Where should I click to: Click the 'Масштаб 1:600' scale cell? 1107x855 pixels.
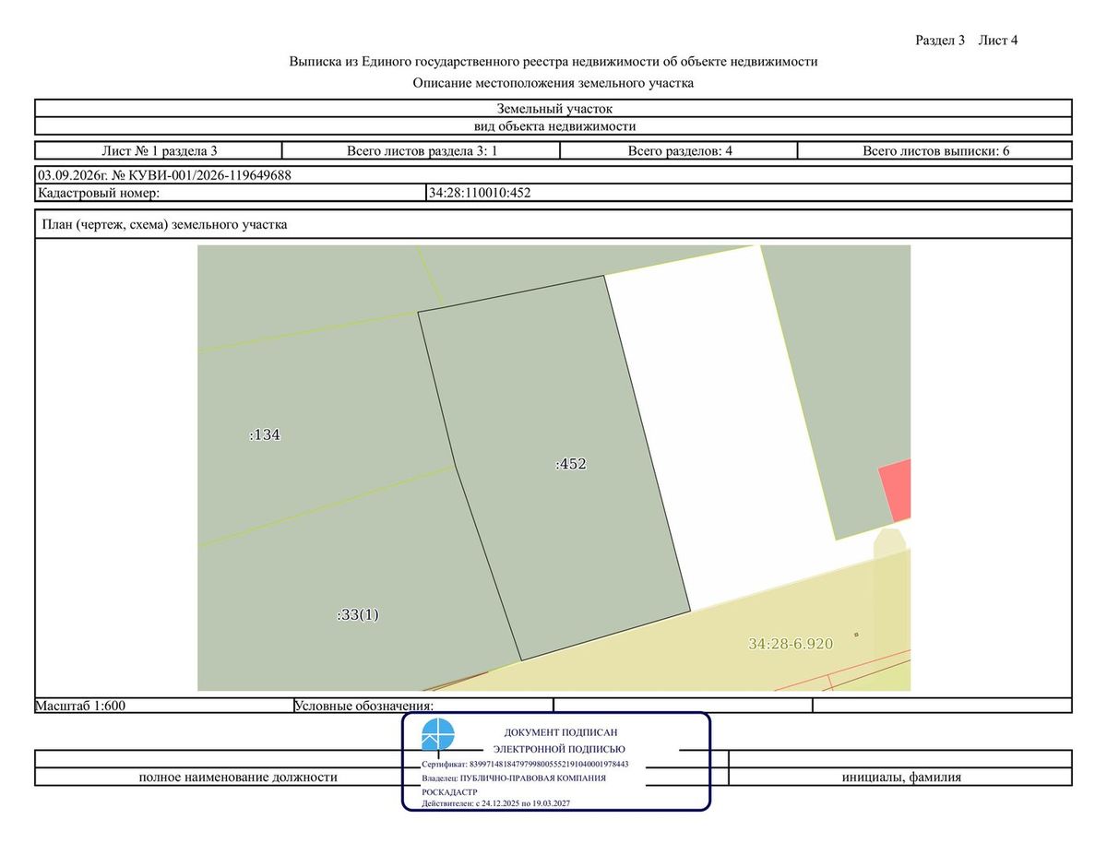point(163,706)
